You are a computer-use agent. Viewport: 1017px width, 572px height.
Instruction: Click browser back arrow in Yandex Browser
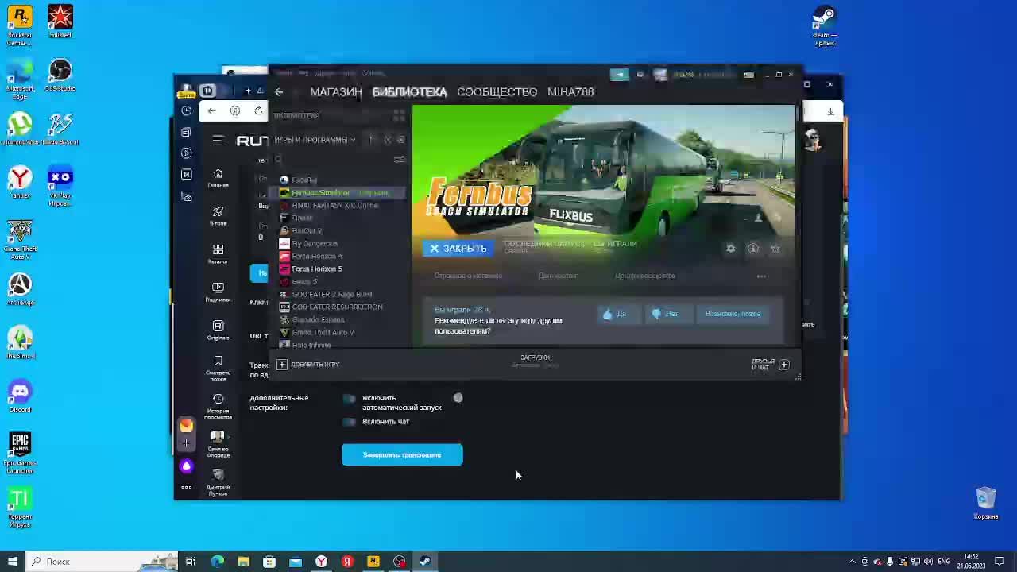coord(211,110)
